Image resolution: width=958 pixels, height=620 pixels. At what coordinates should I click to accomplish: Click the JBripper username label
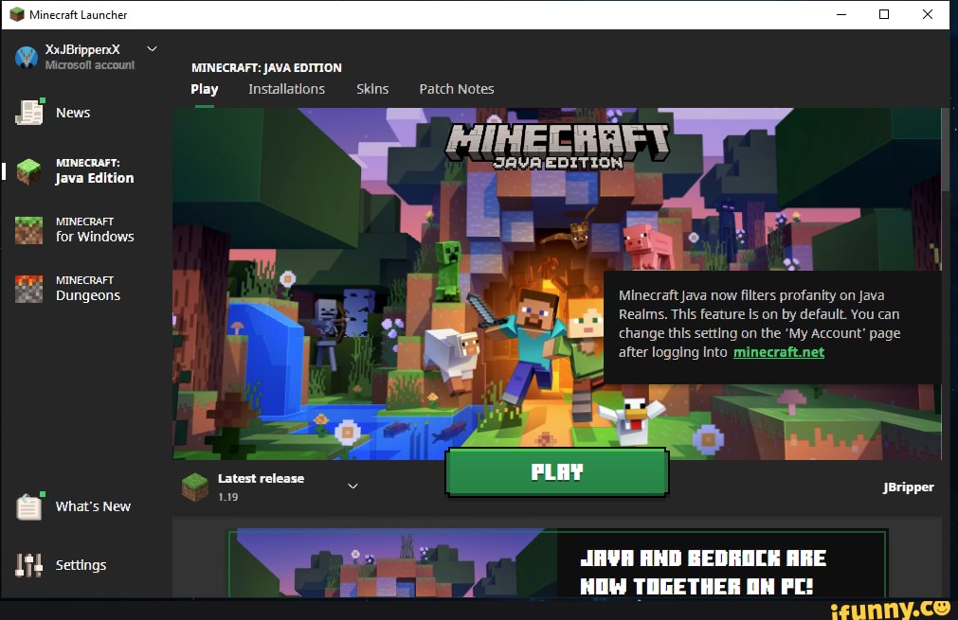(910, 487)
